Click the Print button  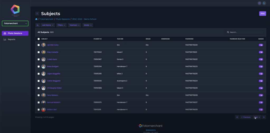[263, 14]
